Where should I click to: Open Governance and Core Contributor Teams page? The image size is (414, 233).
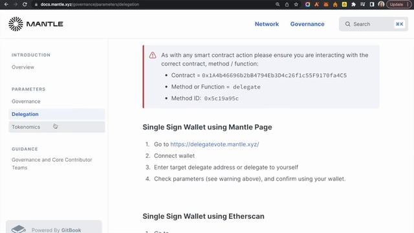(52, 164)
